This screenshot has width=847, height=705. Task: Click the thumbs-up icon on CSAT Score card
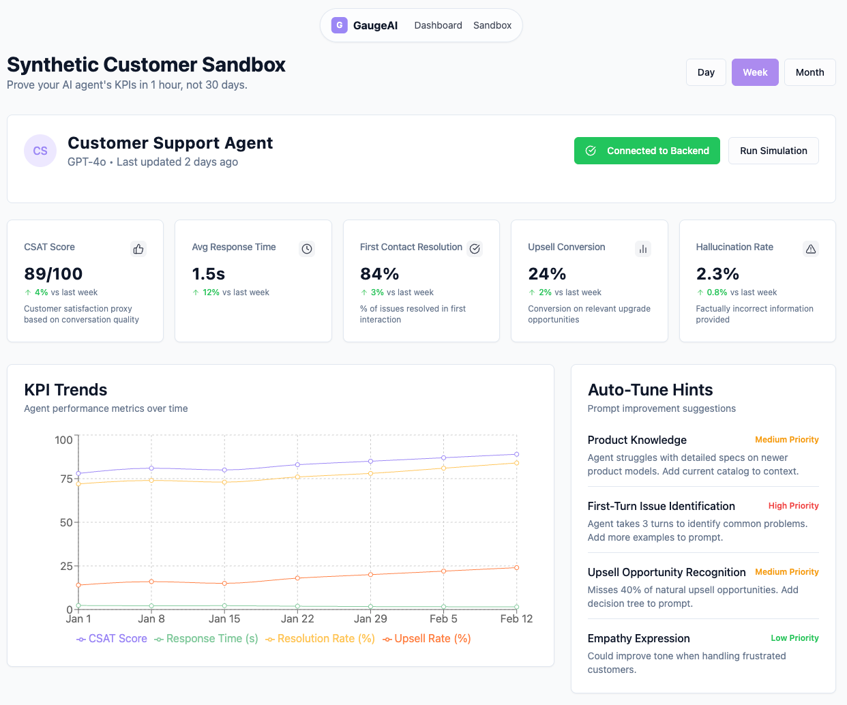coord(138,249)
